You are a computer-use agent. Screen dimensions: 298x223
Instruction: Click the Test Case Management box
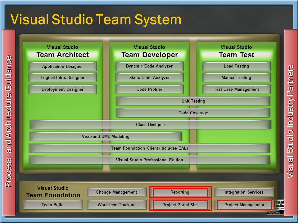pyautogui.click(x=236, y=89)
